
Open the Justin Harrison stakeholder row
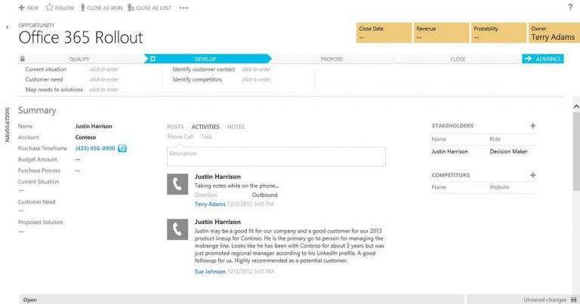483,152
